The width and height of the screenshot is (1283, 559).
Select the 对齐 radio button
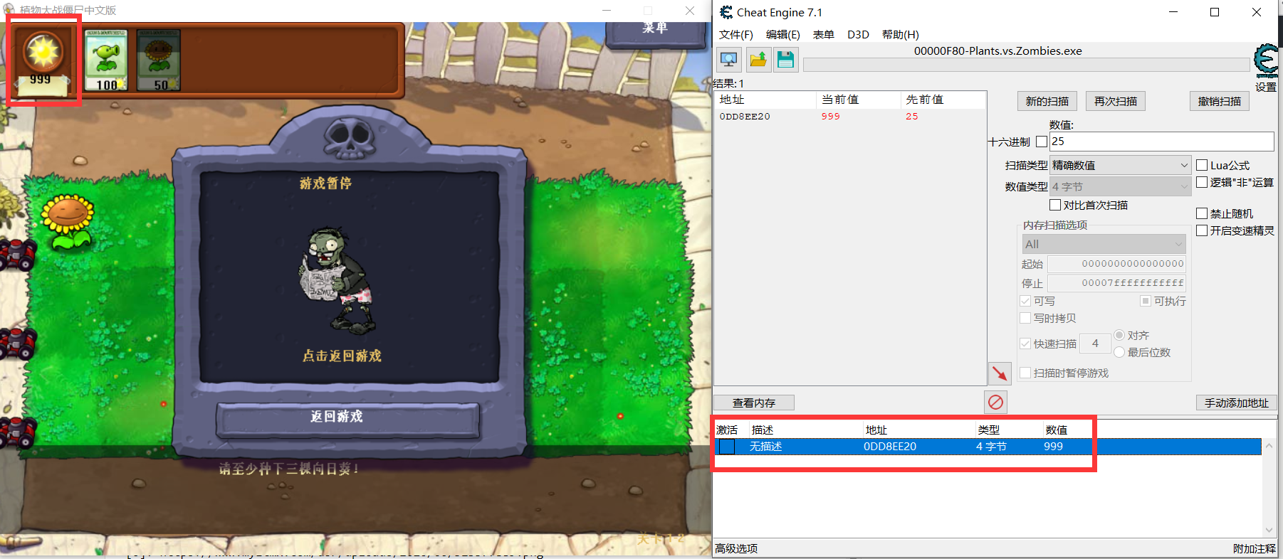point(1119,335)
